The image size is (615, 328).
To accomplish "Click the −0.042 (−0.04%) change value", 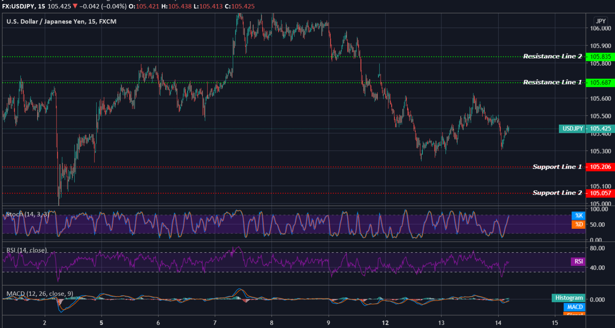I will coord(103,6).
